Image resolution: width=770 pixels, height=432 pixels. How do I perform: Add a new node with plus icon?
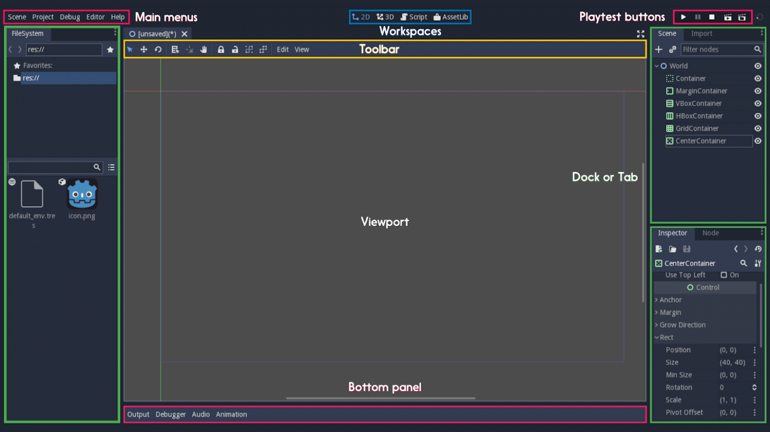(658, 49)
